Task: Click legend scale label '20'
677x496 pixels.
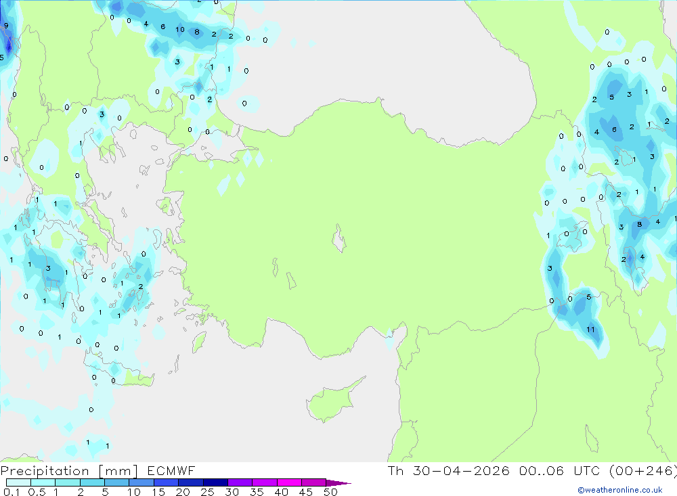Action: [x=183, y=492]
